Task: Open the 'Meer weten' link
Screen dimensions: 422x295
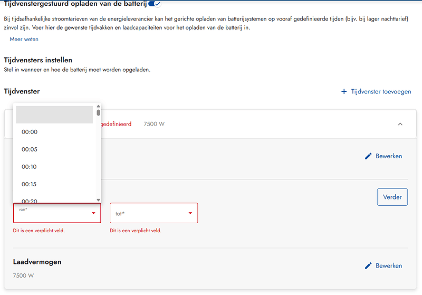Action: point(24,39)
